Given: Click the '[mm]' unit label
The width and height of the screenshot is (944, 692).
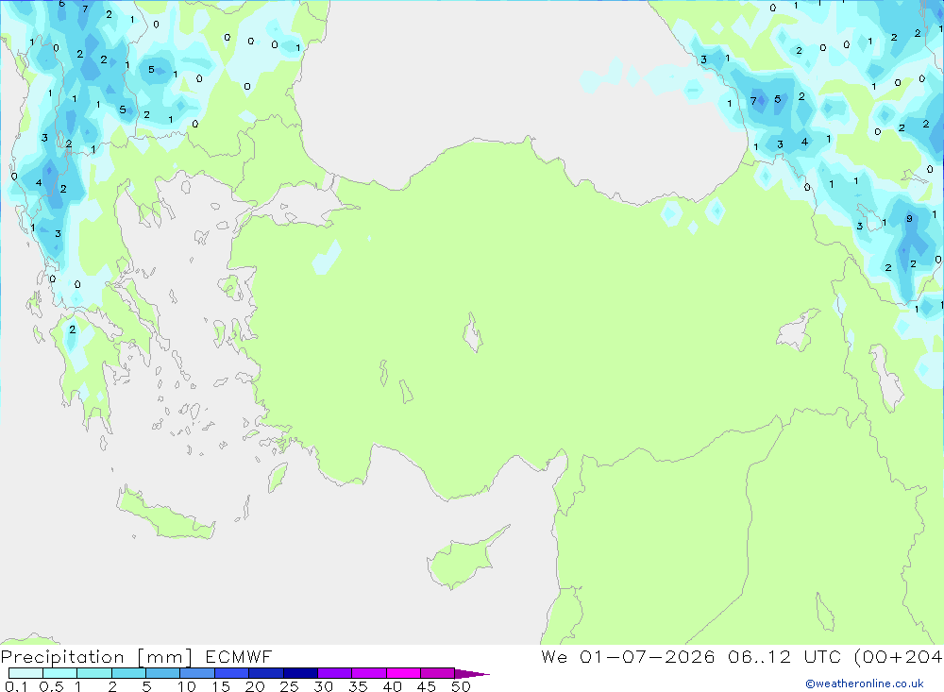Looking at the screenshot, I should point(165,657).
